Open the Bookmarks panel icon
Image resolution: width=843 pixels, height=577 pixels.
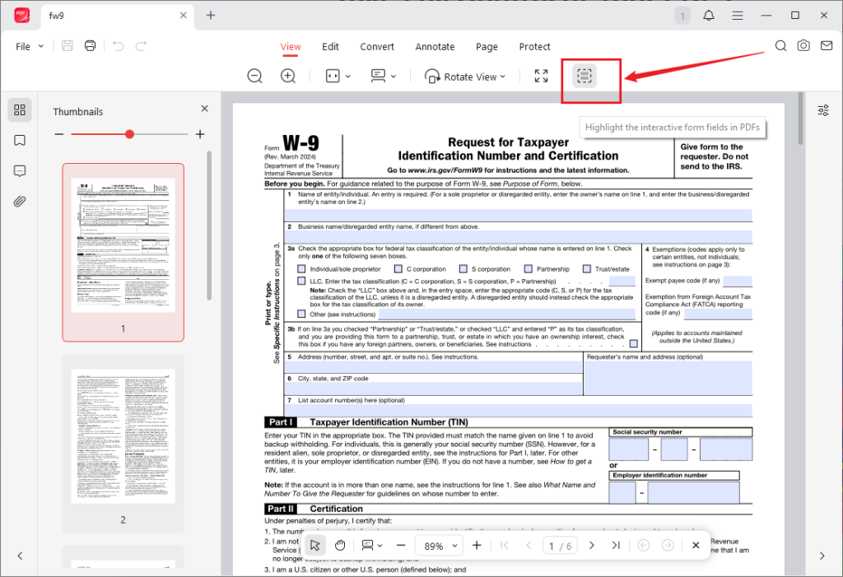point(20,141)
